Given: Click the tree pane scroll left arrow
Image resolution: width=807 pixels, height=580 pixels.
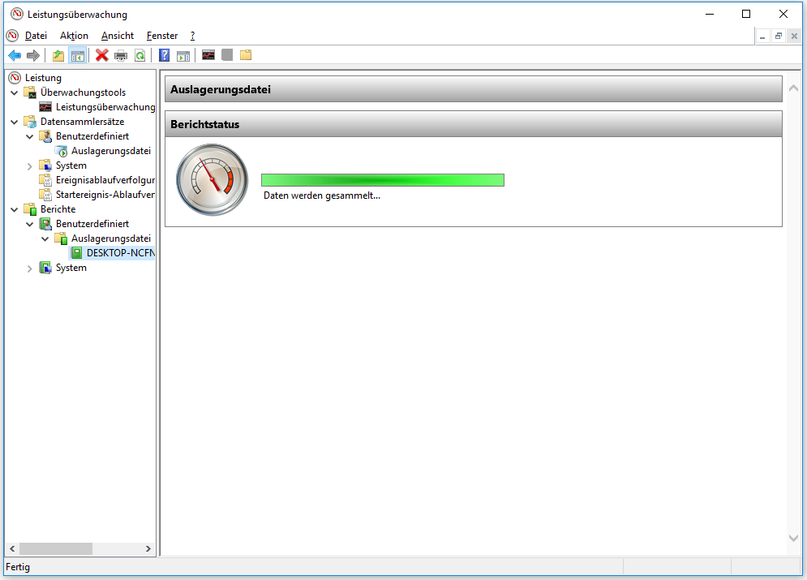Looking at the screenshot, I should [12, 548].
